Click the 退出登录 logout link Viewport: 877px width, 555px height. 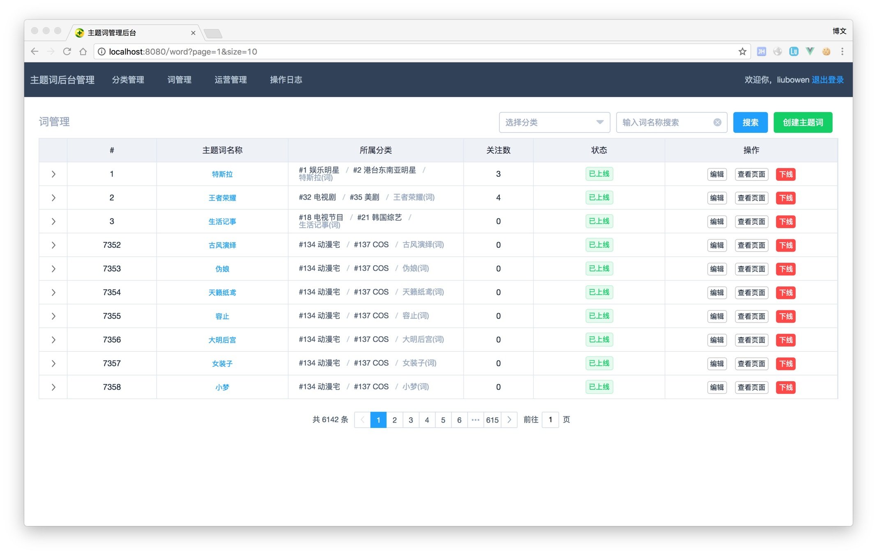[827, 80]
